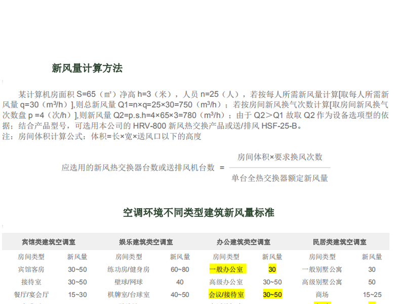Select the 商场 table cell
Viewport: 395px width, 304px height.
pos(322,294)
